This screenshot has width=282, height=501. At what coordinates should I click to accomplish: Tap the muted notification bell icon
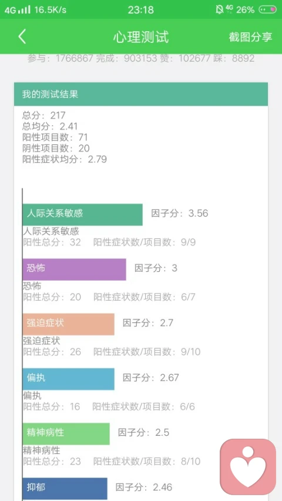coord(219,9)
